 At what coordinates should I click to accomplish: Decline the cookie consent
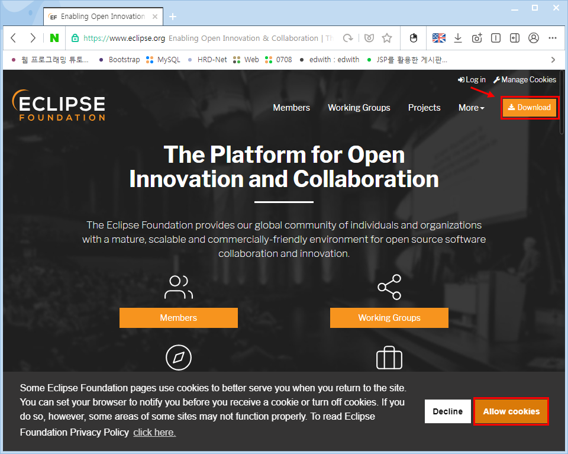click(448, 411)
